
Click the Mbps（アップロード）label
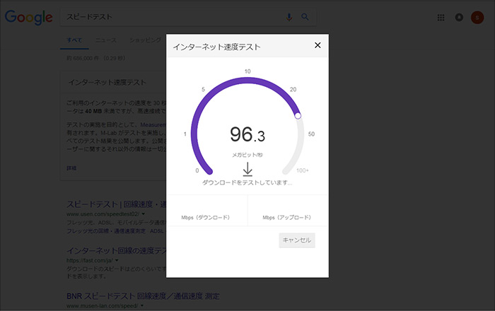286,217
